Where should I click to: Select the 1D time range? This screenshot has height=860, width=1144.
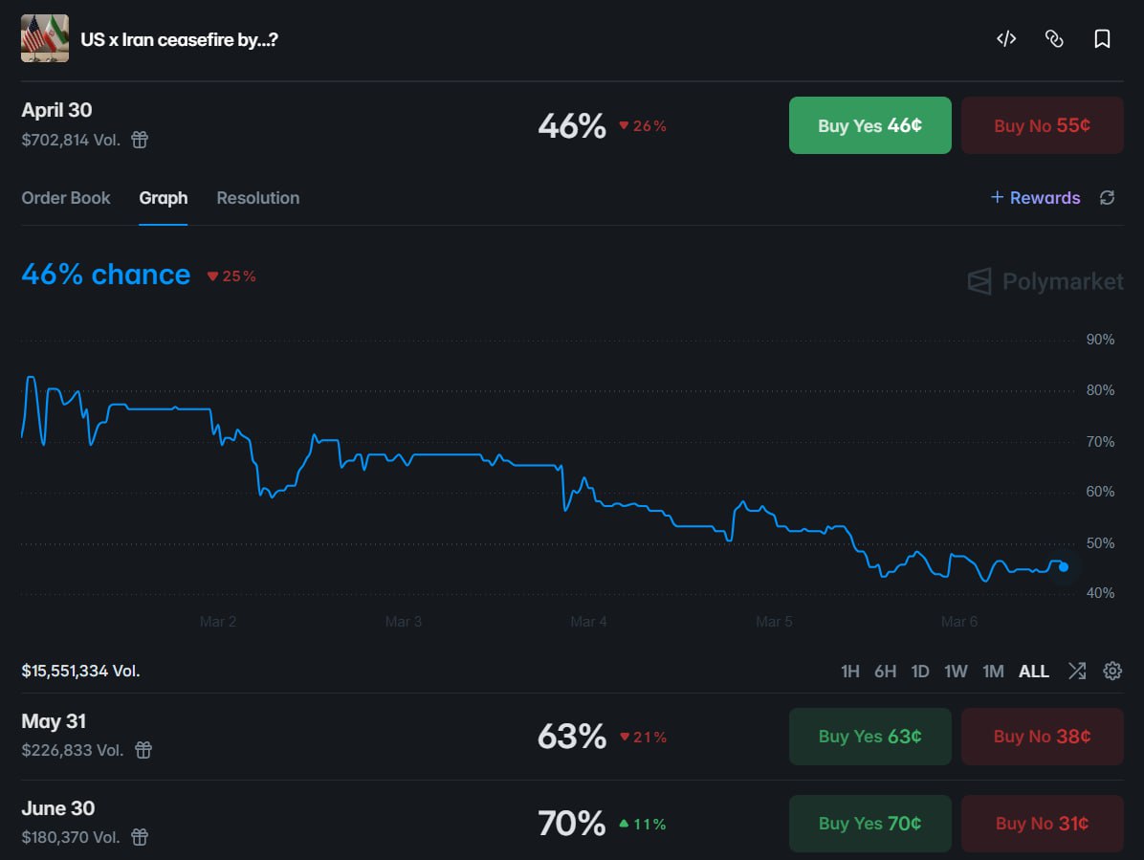click(x=919, y=672)
